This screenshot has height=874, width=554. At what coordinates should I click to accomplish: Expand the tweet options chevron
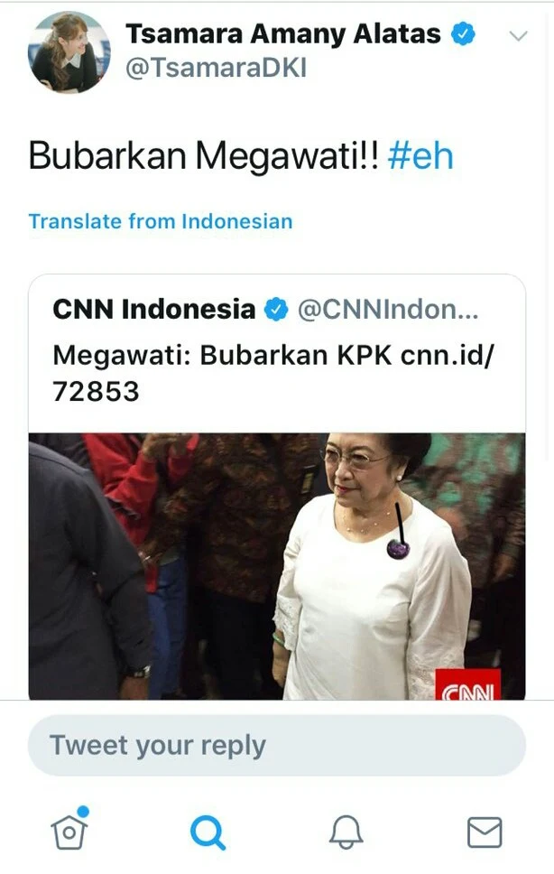point(518,36)
